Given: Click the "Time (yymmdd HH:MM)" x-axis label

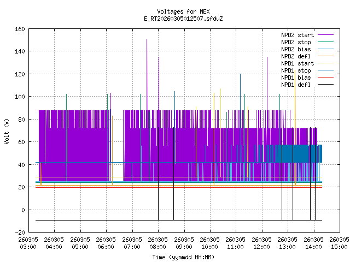Looking at the screenshot, I should point(183,257).
